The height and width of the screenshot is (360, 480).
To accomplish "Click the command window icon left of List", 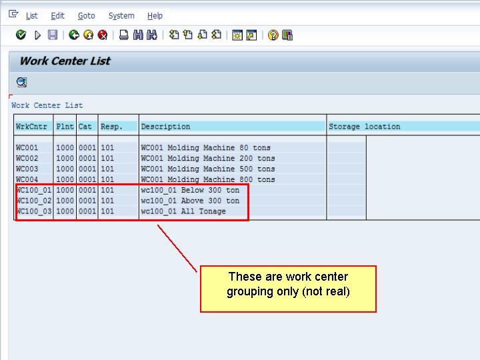I will click(x=13, y=14).
